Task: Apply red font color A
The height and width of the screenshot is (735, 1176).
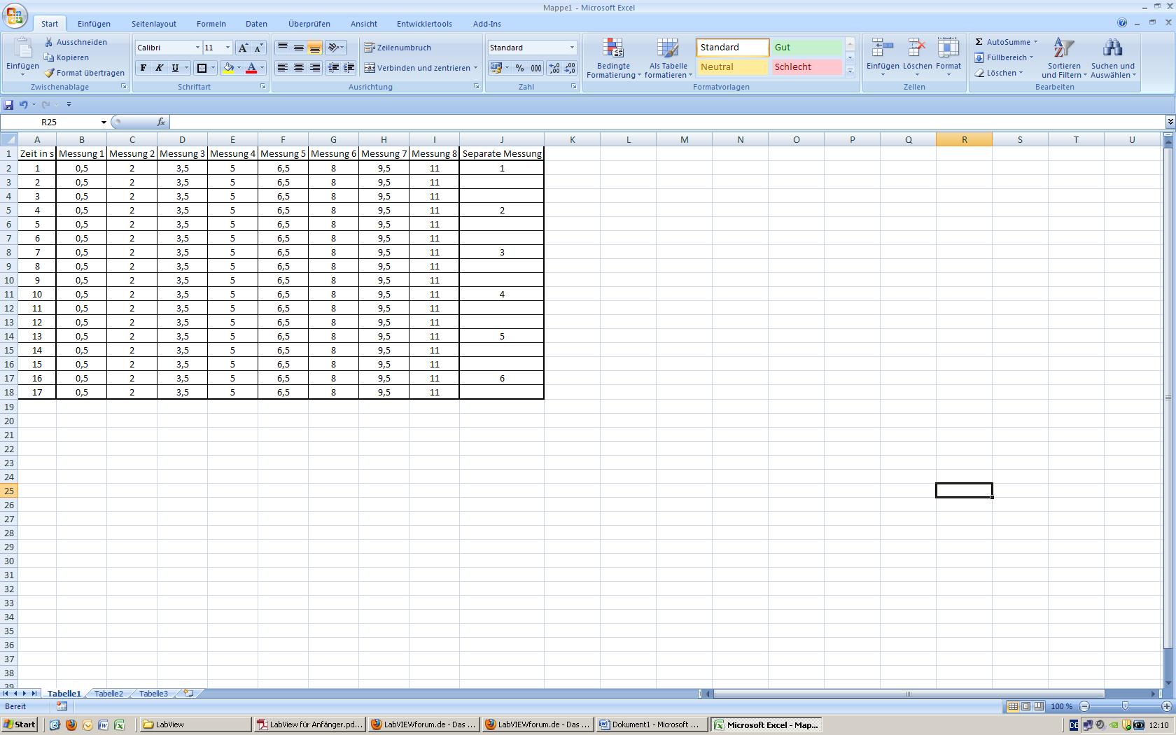Action: click(251, 68)
